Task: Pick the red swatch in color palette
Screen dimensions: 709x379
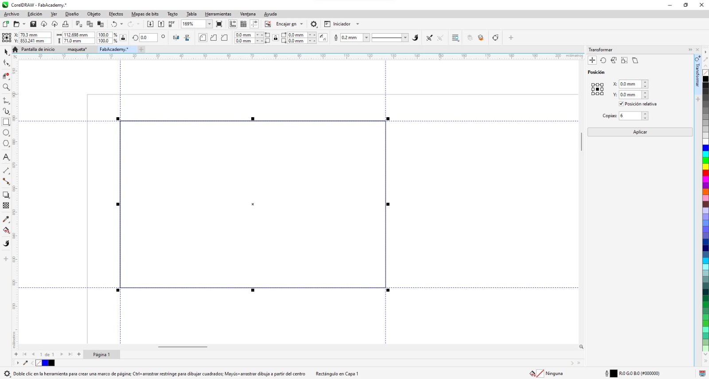Action: [x=705, y=172]
